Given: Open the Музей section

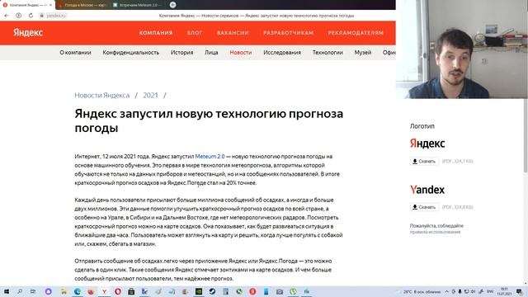Looking at the screenshot, I should (x=363, y=53).
